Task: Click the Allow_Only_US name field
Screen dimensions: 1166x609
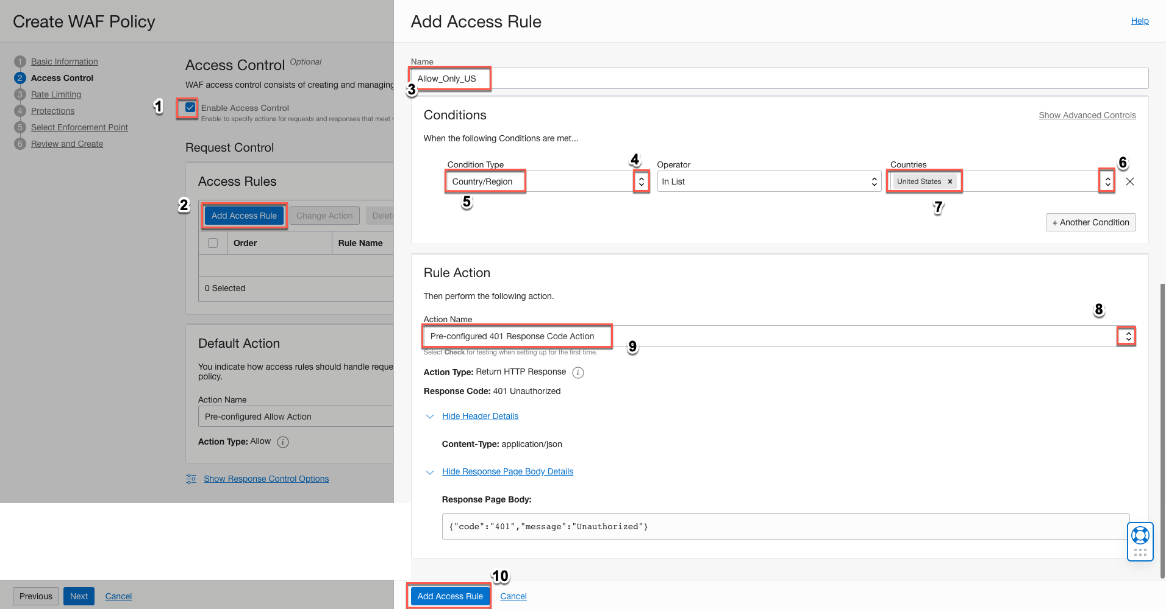Action: click(449, 79)
